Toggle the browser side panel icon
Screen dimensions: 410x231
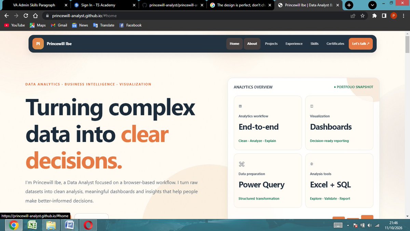(384, 16)
